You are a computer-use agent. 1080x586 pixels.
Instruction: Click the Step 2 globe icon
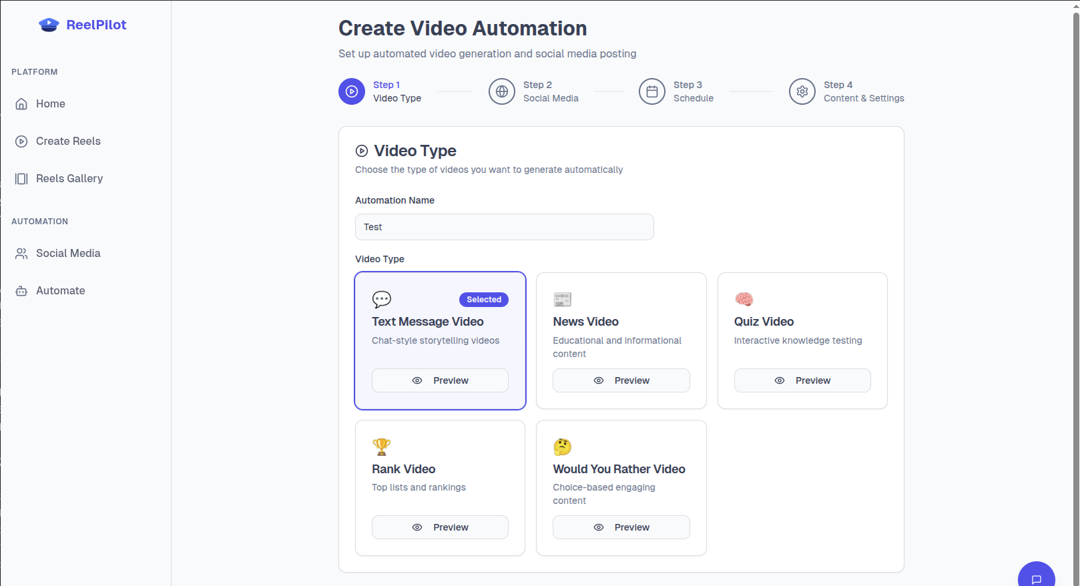502,91
